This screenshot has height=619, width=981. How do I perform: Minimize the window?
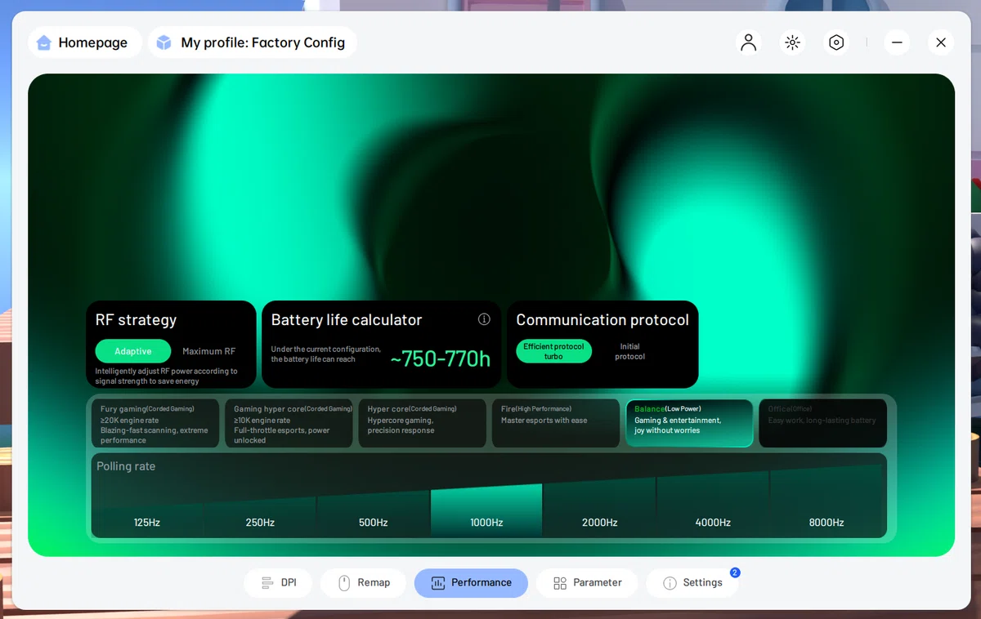pos(897,42)
